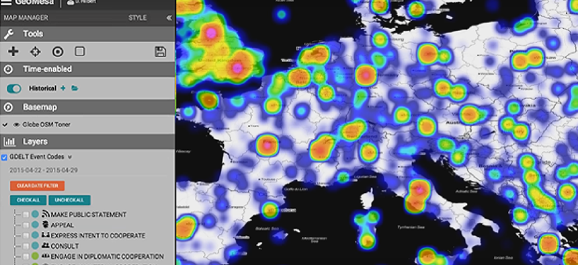Viewport: 578px width, 265px height.
Task: Collapse the sidebar with double chevron
Action: click(x=169, y=17)
